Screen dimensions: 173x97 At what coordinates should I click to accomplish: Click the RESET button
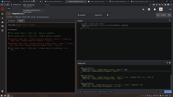pyautogui.click(x=111, y=92)
